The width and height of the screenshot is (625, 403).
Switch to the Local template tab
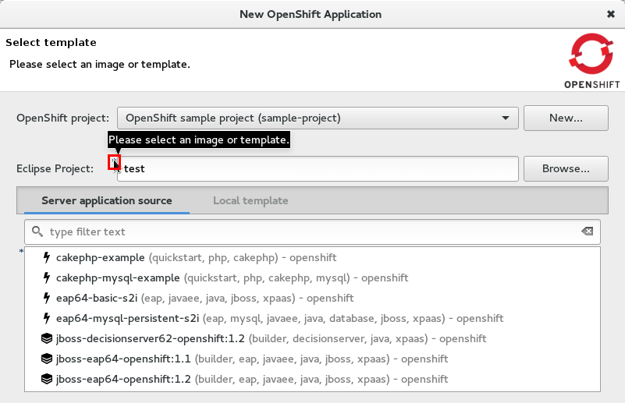point(250,200)
